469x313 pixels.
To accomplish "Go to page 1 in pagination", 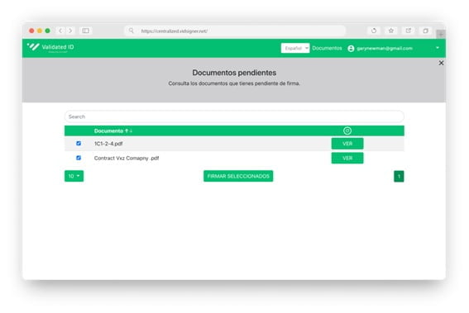I will [399, 176].
